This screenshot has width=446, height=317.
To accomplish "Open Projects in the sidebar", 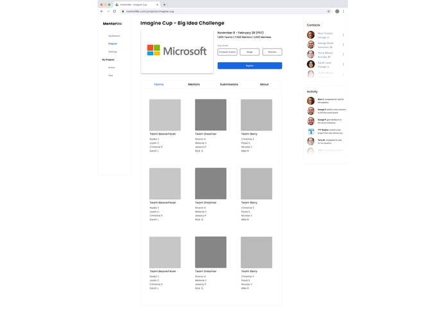I will (113, 44).
